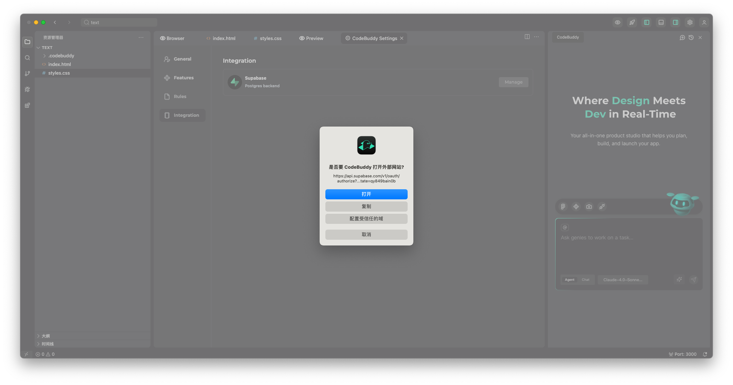The height and width of the screenshot is (385, 733).
Task: Click the title bar search field 'text'
Action: point(119,22)
